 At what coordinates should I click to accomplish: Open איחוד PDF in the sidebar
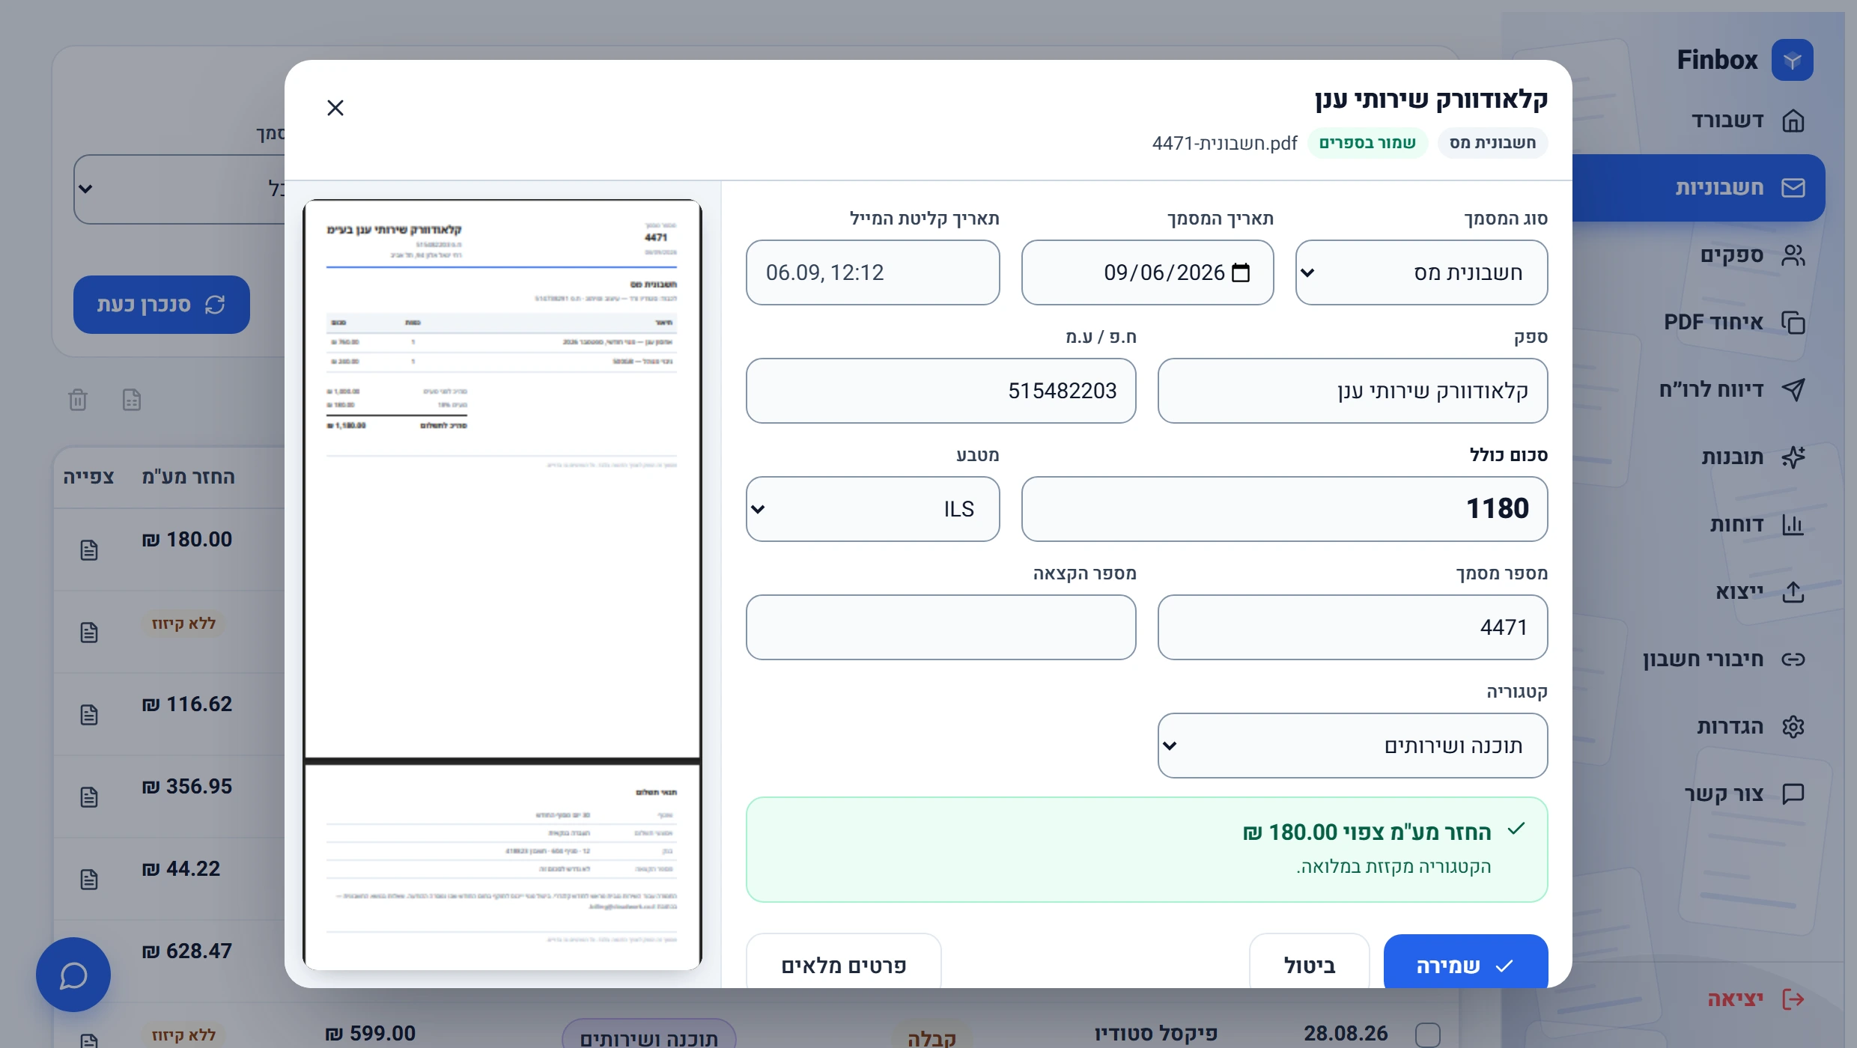tap(1734, 323)
